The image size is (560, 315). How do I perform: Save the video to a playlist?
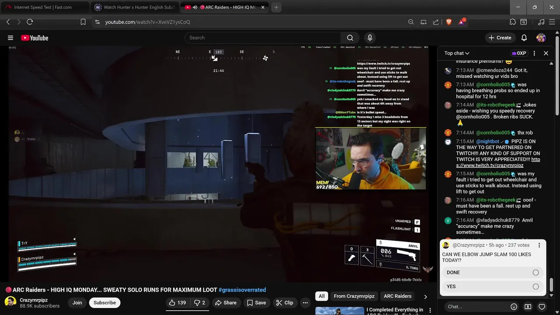tap(256, 303)
